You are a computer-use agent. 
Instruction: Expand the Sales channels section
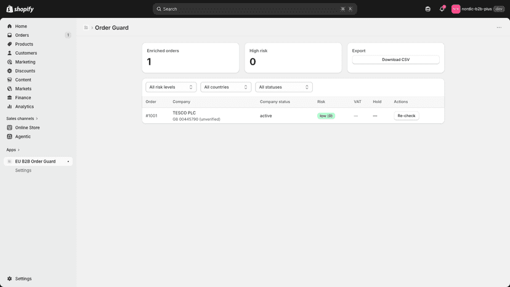click(22, 119)
